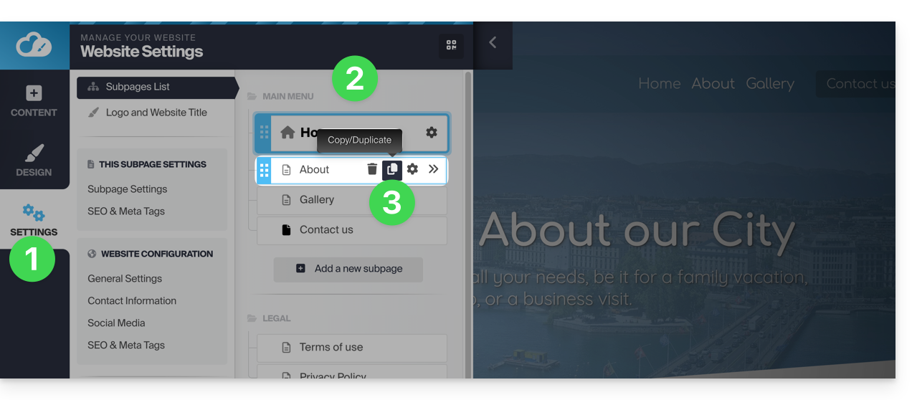Open the Content sidebar tab

(34, 101)
